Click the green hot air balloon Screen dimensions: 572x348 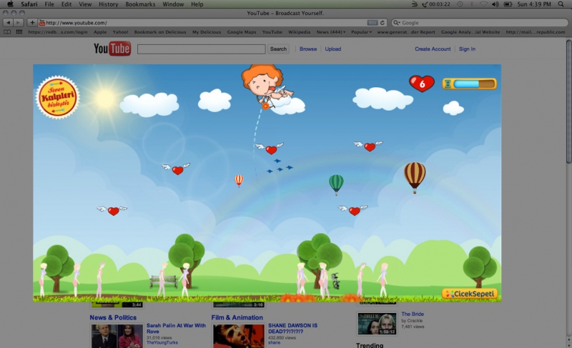click(336, 184)
